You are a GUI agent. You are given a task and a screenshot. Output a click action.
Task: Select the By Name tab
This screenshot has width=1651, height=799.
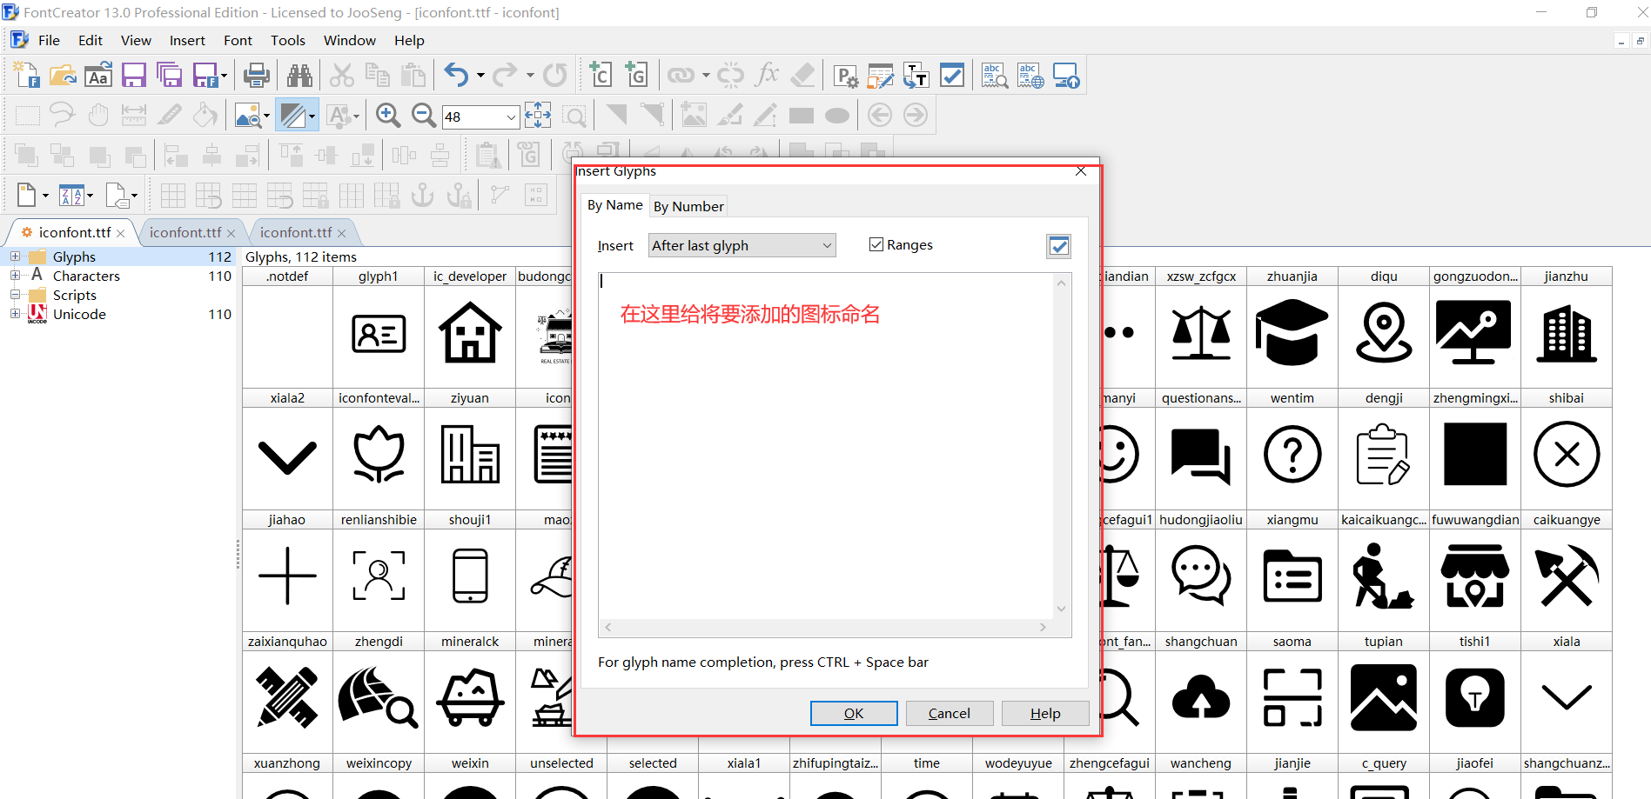pyautogui.click(x=614, y=205)
